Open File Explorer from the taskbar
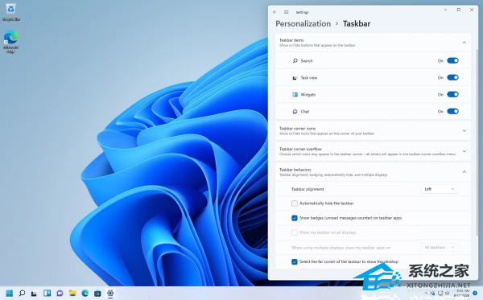 tap(72, 294)
